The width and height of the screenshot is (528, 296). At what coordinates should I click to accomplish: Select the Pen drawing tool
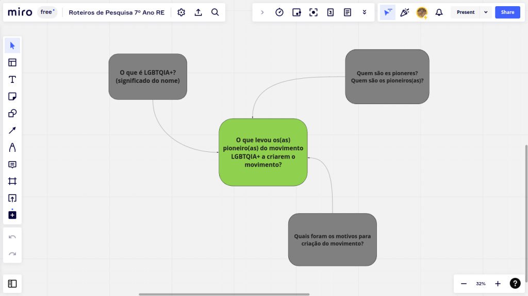pos(12,148)
